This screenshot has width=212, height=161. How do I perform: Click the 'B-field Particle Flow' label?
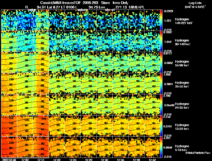click(198, 153)
